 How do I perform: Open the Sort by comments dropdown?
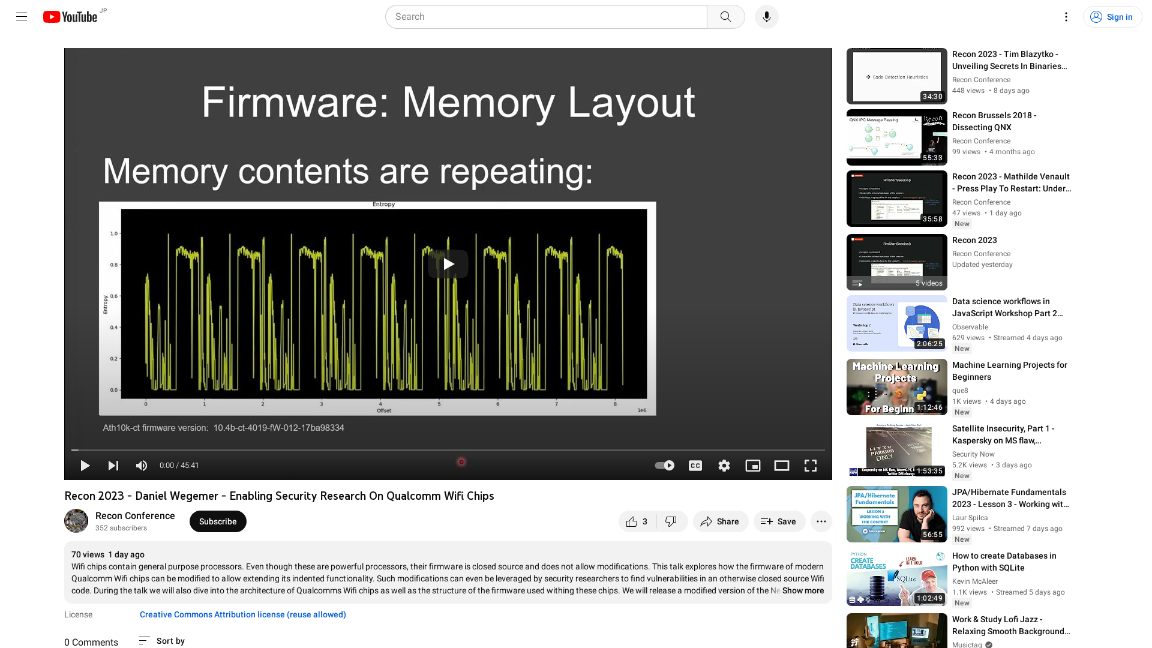point(161,640)
